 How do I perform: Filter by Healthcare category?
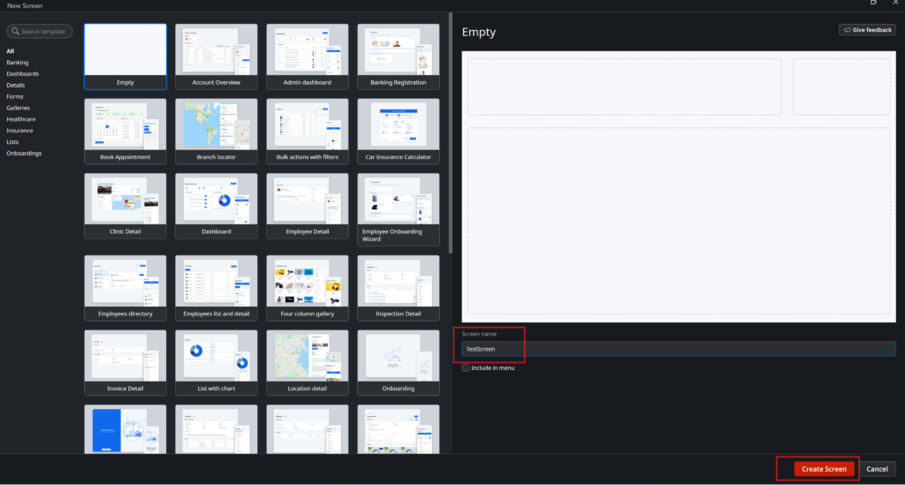point(21,119)
